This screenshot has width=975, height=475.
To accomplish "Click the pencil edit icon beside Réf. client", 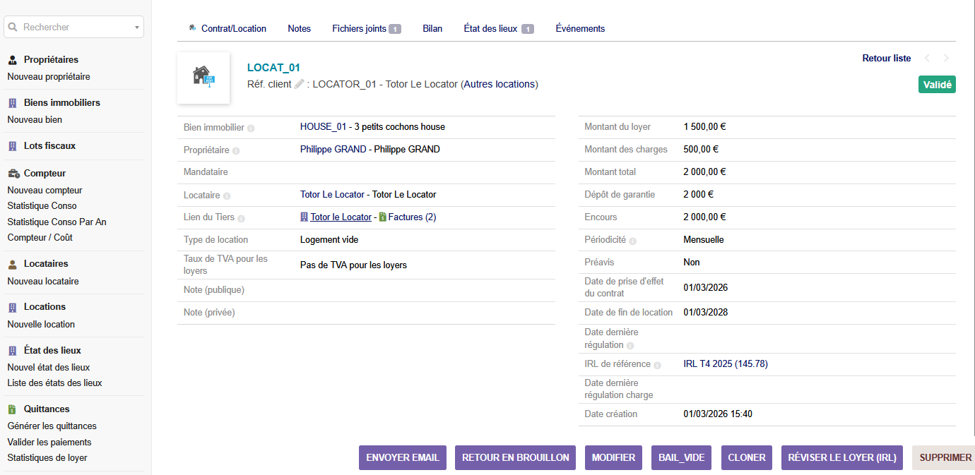I will [x=300, y=84].
